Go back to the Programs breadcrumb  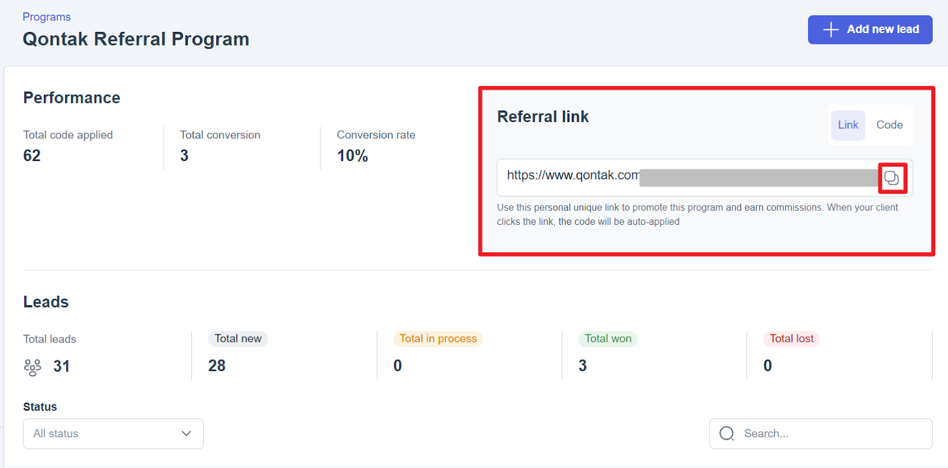pyautogui.click(x=46, y=17)
